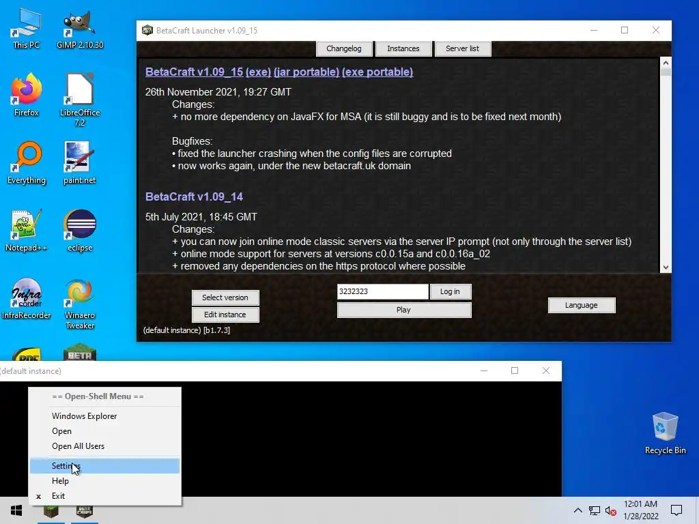Open Settings from Open-Shell menu
This screenshot has height=524, width=699.
105,465
